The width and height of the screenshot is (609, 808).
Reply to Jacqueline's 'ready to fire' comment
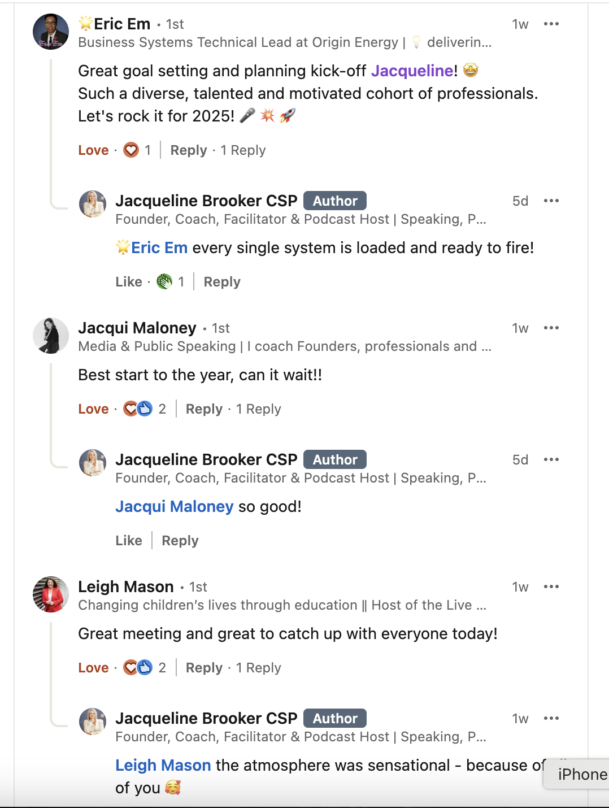[222, 282]
